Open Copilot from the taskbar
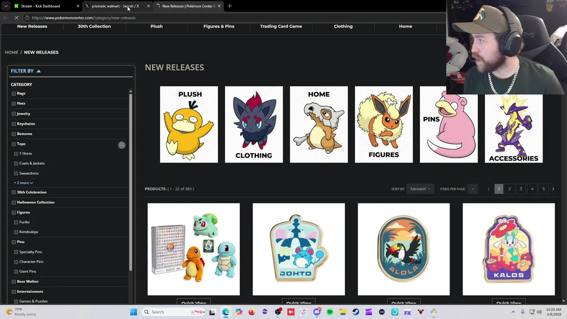 pos(239,312)
